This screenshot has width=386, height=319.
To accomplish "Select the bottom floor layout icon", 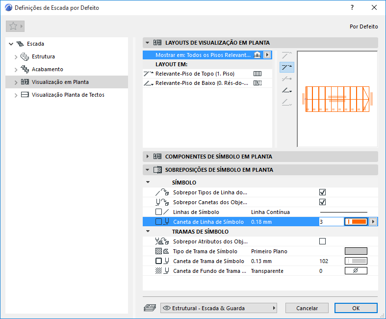I will pos(287,91).
